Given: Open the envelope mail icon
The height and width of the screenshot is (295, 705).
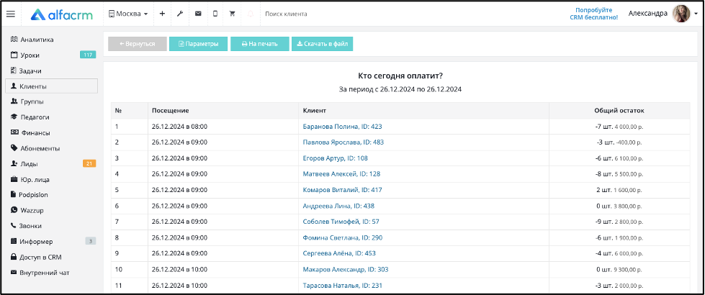Looking at the screenshot, I should [198, 14].
